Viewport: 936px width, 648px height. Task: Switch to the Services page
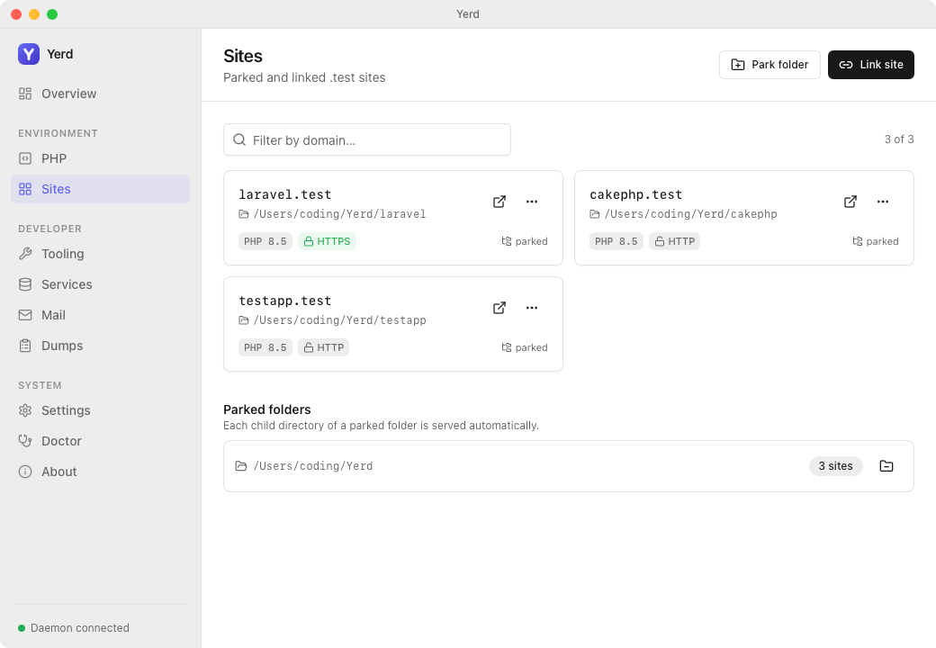point(100,284)
